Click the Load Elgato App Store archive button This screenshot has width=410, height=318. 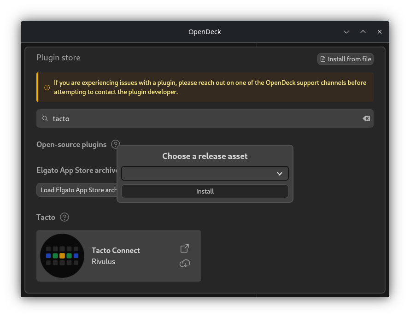(77, 190)
